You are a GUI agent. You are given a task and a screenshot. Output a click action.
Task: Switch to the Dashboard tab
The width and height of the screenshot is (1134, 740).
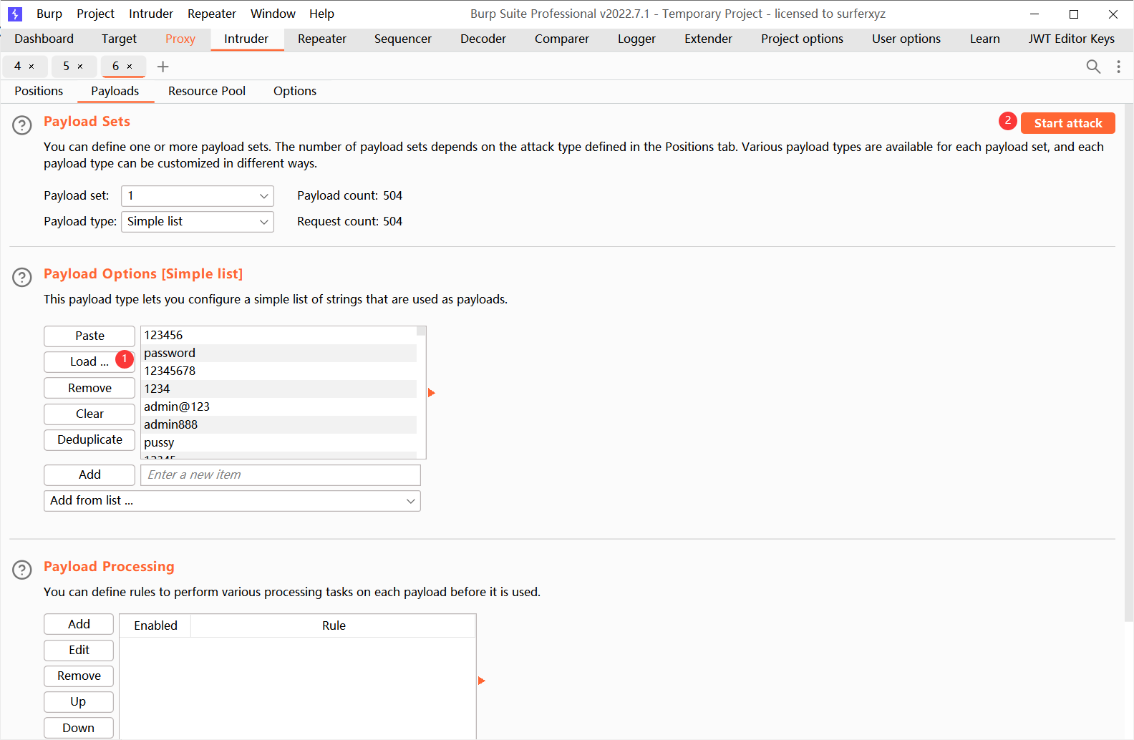(44, 39)
